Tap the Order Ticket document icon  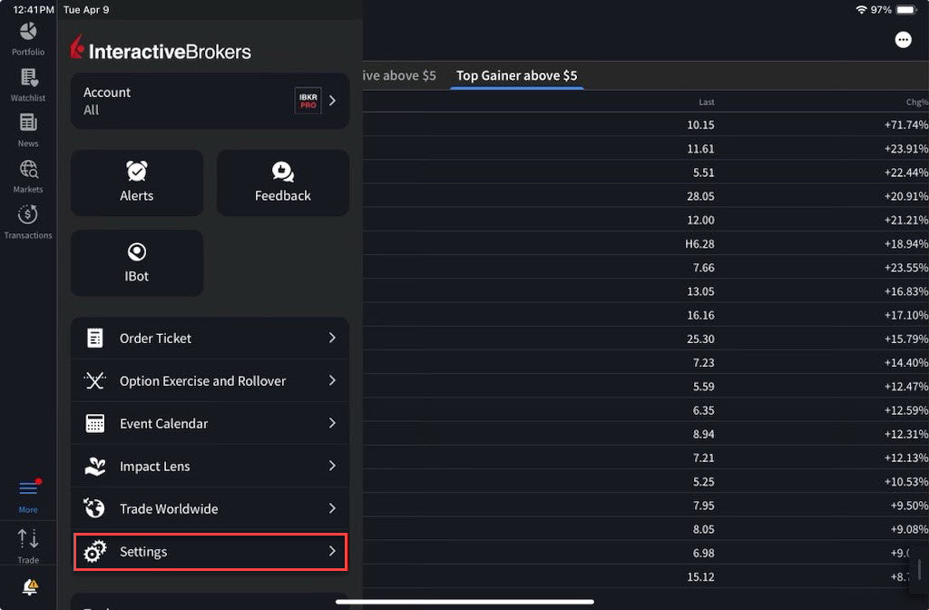(94, 338)
